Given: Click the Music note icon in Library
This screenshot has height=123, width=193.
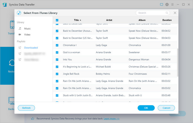Looking at the screenshot, I should pos(20,29).
